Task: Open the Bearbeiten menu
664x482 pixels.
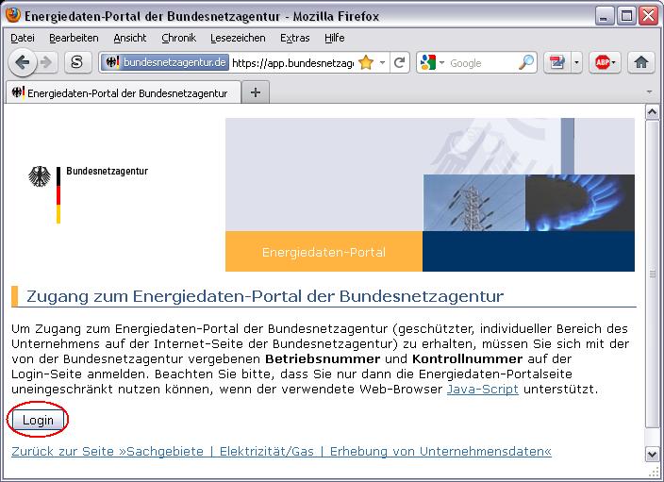Action: click(x=74, y=38)
